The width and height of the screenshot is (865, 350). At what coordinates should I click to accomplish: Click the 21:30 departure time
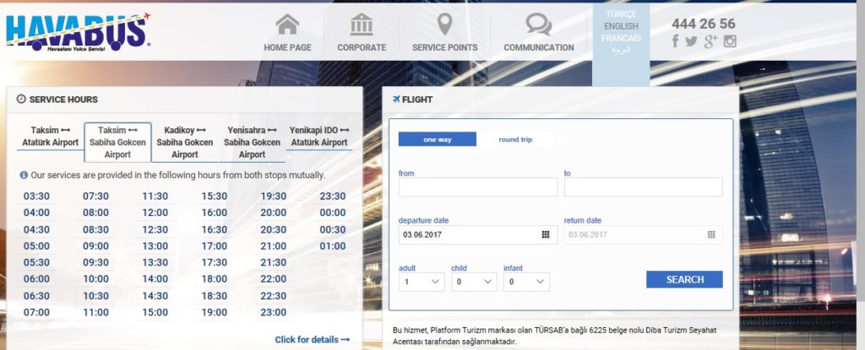[274, 262]
